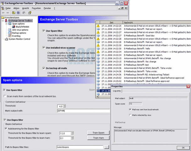Click info icon of Good day backup entry
This screenshot has width=191, height=151.
click(x=98, y=36)
